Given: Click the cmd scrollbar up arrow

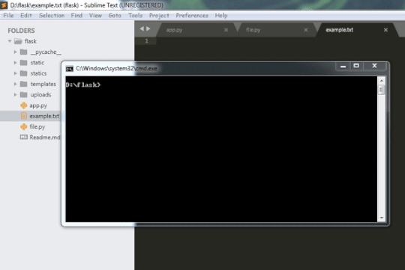Looking at the screenshot, I should click(382, 81).
